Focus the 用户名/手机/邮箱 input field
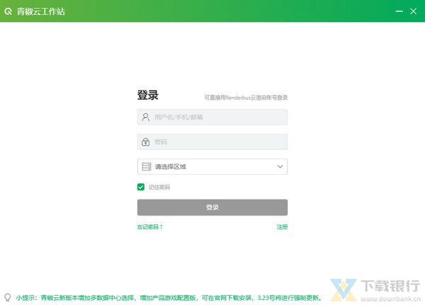This screenshot has width=425, height=305. (x=212, y=117)
